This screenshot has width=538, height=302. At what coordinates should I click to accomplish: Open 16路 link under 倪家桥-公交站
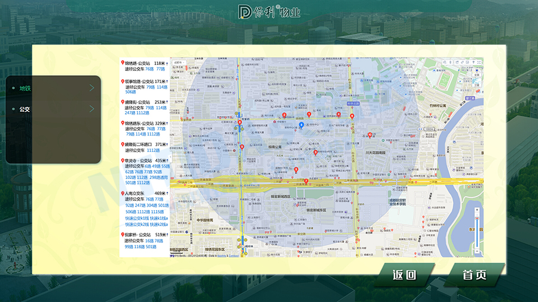(x=149, y=241)
